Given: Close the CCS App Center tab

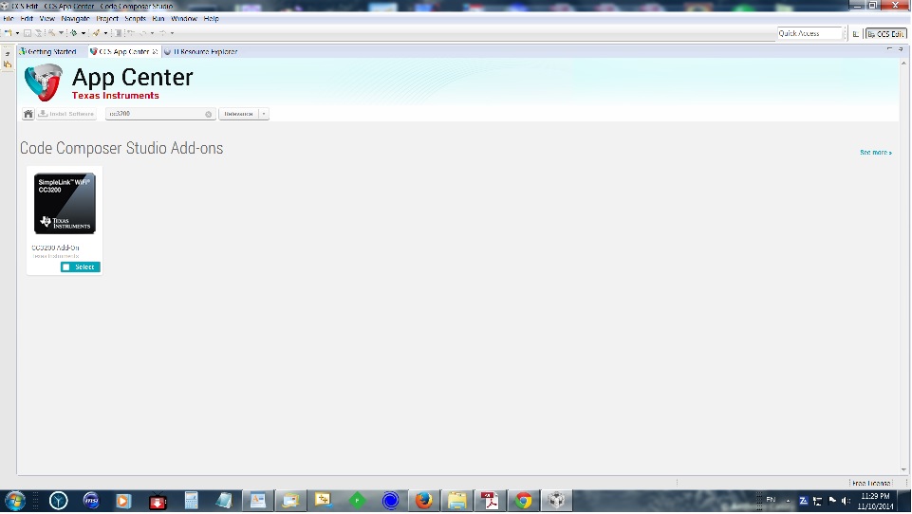Looking at the screenshot, I should [155, 52].
